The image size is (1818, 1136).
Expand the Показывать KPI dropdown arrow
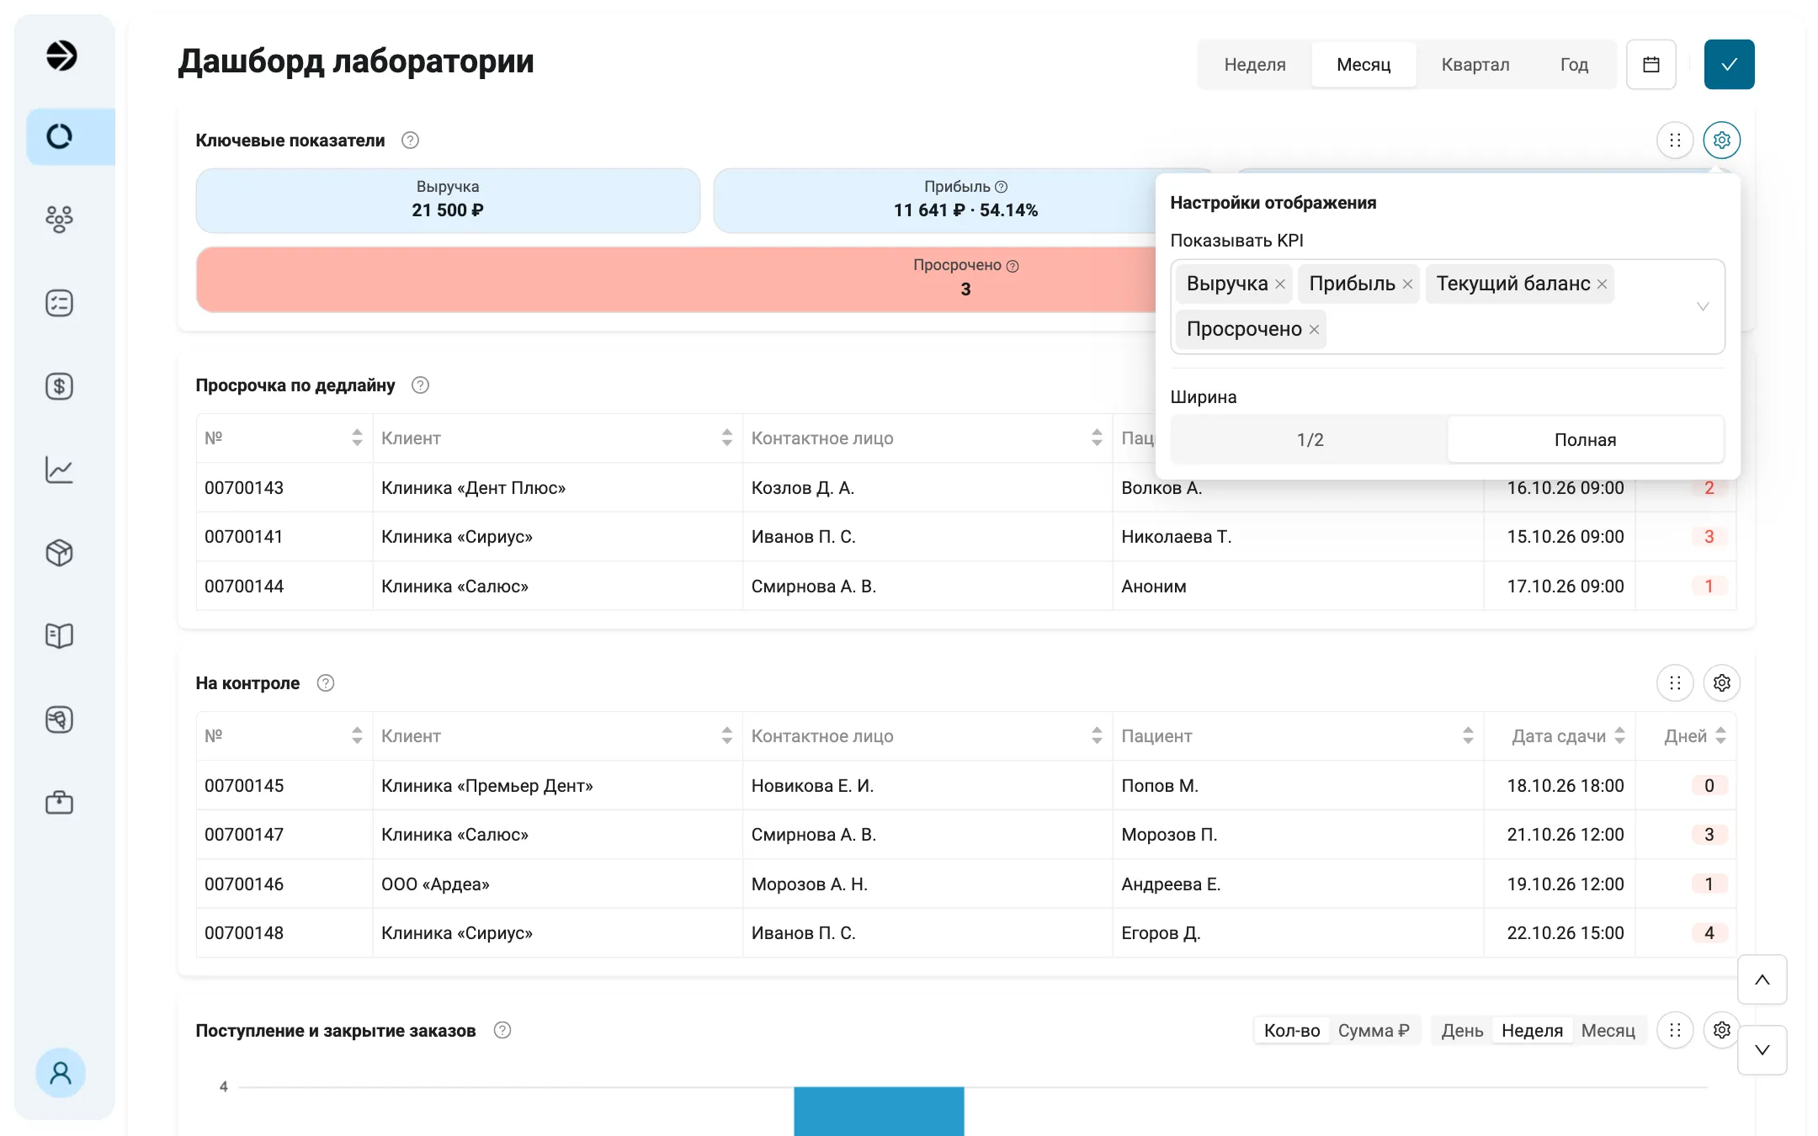(1703, 306)
